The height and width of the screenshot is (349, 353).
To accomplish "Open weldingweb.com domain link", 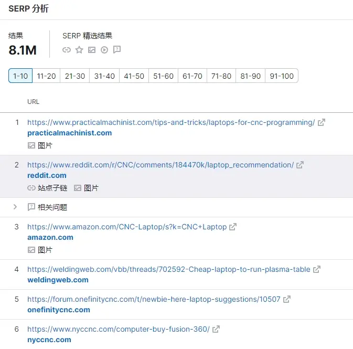I will point(58,280).
